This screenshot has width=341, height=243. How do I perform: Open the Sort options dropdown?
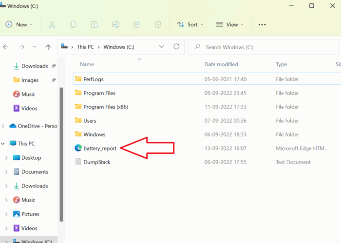pyautogui.click(x=190, y=24)
